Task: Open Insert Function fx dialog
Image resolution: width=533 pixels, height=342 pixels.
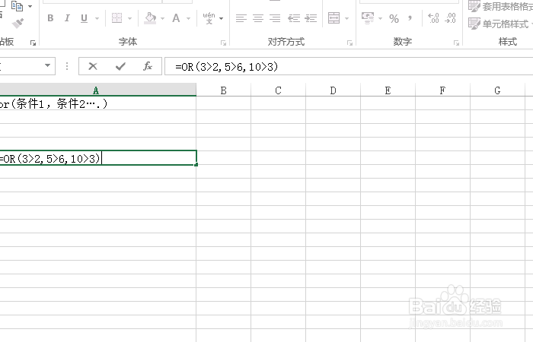Action: pyautogui.click(x=148, y=66)
